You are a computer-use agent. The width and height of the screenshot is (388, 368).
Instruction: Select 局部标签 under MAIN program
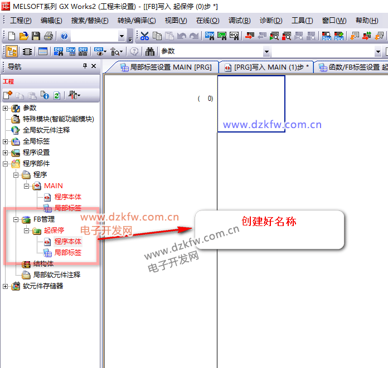pyautogui.click(x=67, y=208)
